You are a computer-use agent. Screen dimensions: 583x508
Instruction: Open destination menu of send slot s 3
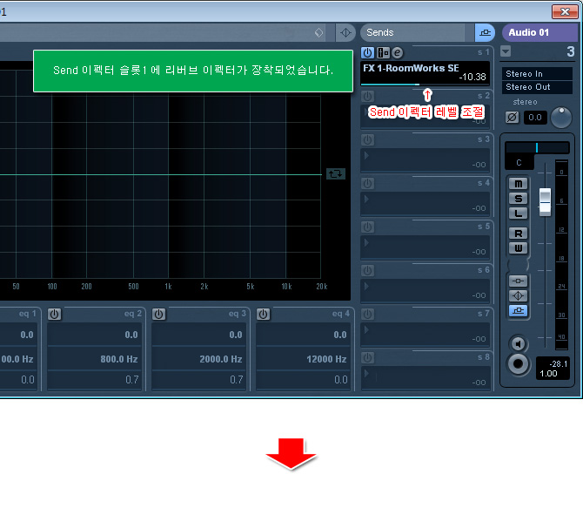(x=366, y=156)
